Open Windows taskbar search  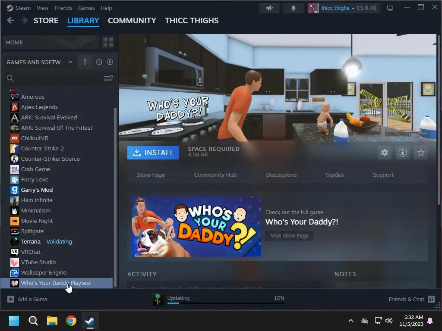(x=33, y=321)
